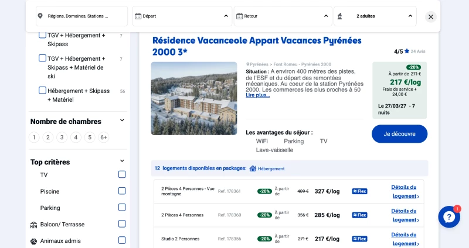Check TGV + Hébergement + Skipass option
The height and width of the screenshot is (248, 469).
(42, 35)
